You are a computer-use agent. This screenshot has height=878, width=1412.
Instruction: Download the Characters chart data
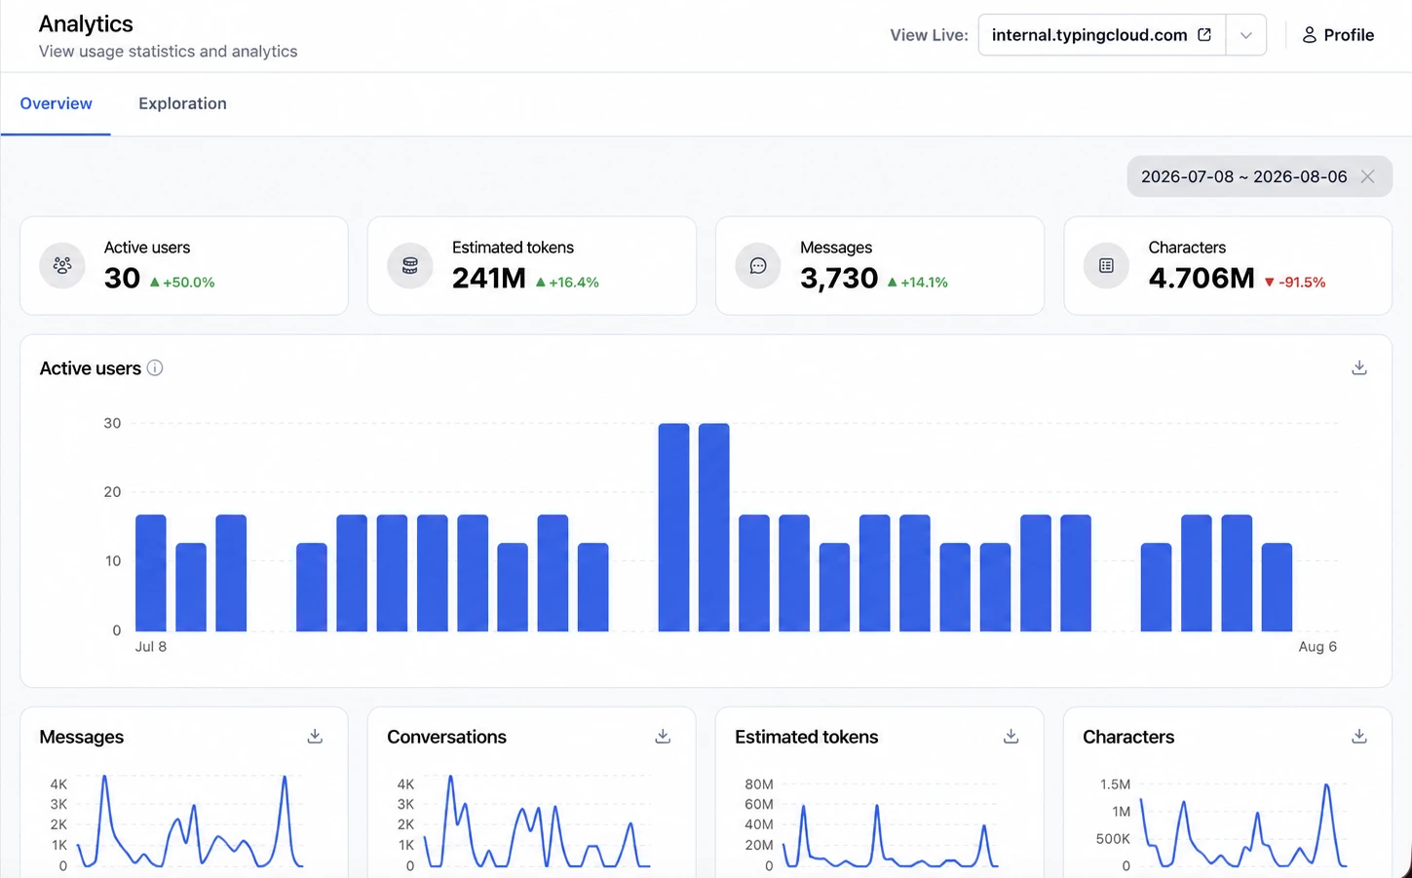pyautogui.click(x=1358, y=736)
